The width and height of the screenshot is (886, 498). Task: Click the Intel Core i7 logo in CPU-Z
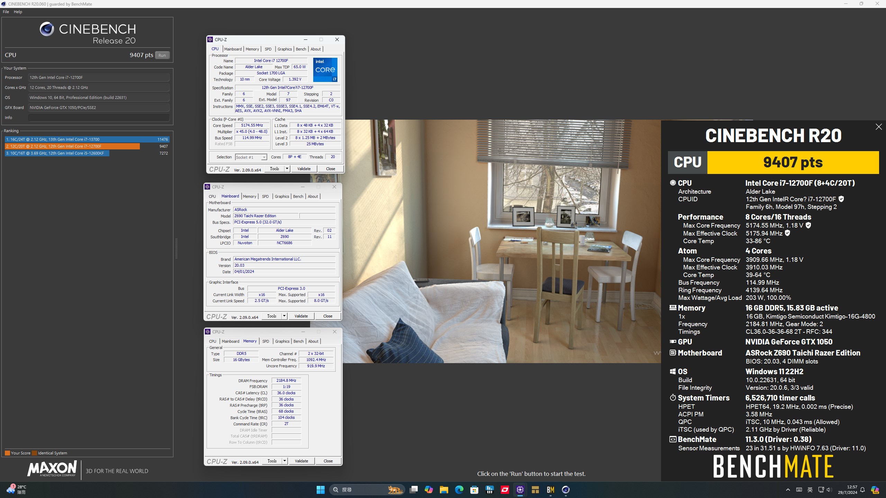point(325,70)
